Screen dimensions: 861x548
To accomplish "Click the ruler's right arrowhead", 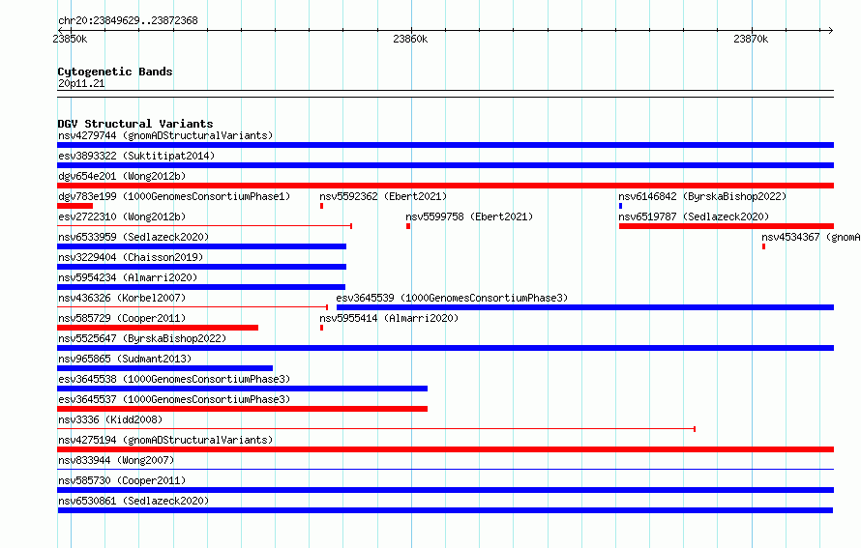I will pos(830,30).
